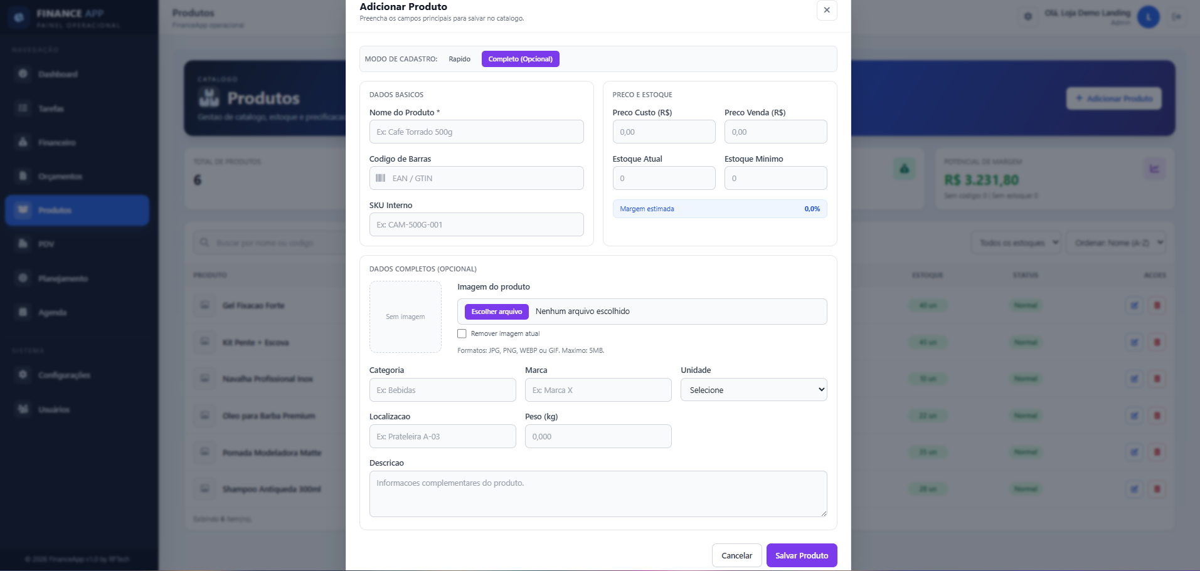The image size is (1200, 571).
Task: Open the Todos os estoques filter dropdown
Action: tap(1016, 243)
